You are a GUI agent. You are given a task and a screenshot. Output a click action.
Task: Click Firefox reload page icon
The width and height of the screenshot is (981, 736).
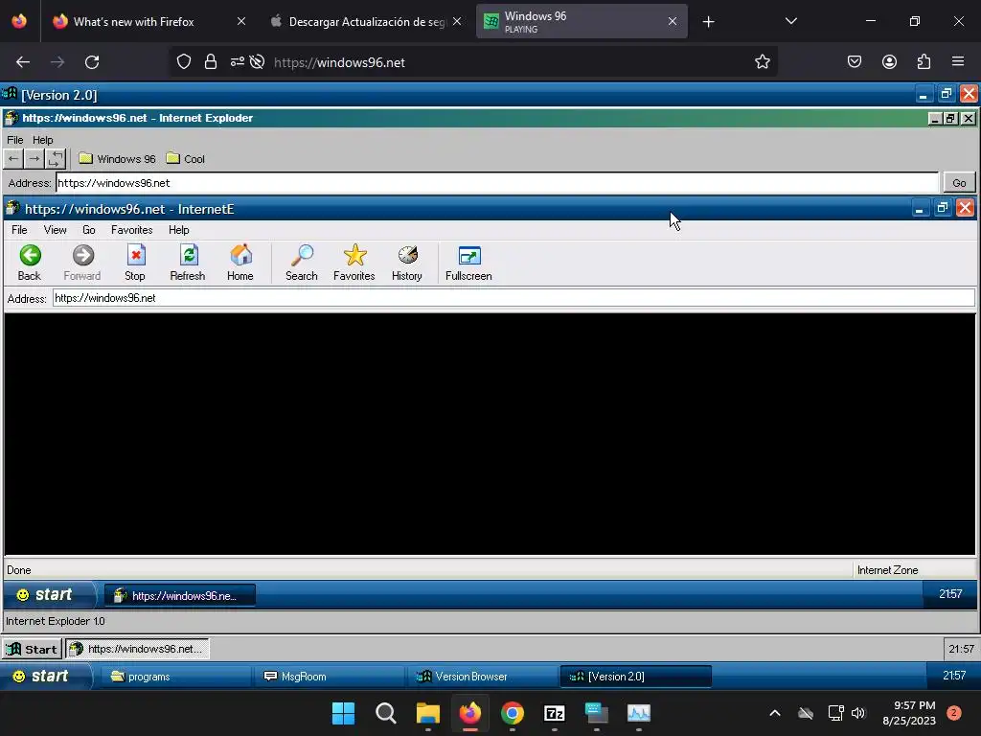(x=92, y=62)
